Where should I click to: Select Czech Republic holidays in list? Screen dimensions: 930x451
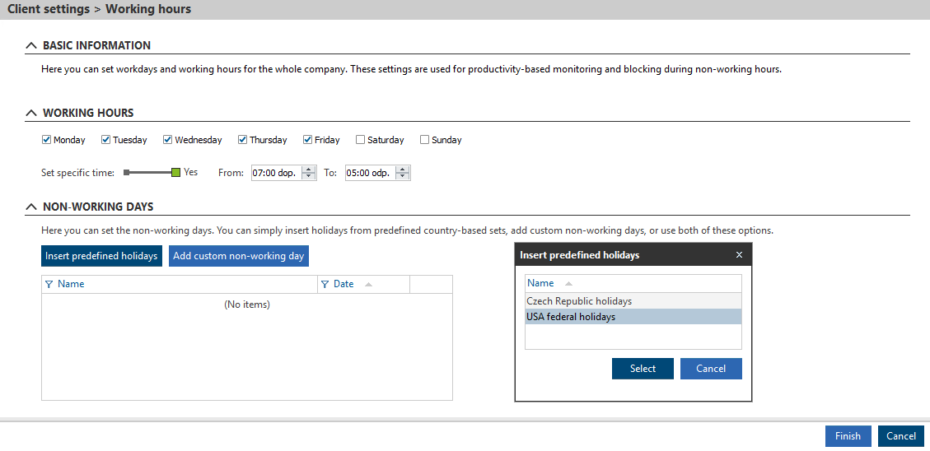point(579,301)
